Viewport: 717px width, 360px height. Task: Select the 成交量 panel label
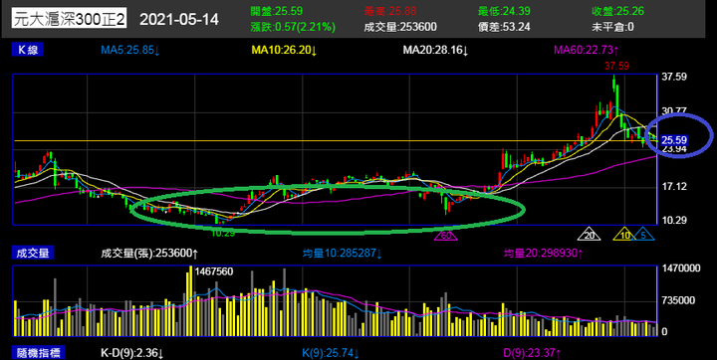pos(33,253)
